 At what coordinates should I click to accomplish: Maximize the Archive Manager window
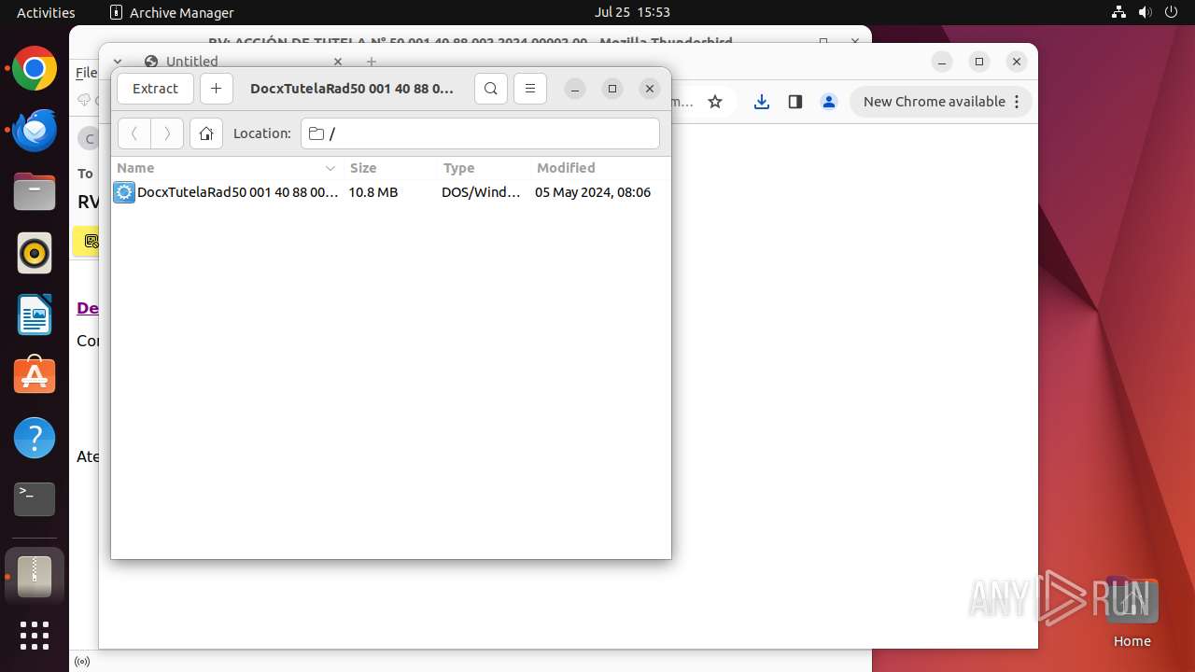tap(612, 89)
